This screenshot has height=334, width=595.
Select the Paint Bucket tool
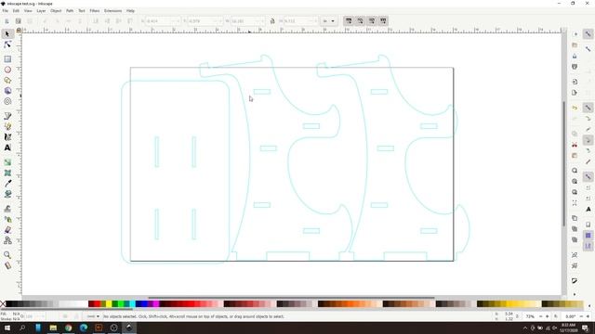pyautogui.click(x=7, y=194)
